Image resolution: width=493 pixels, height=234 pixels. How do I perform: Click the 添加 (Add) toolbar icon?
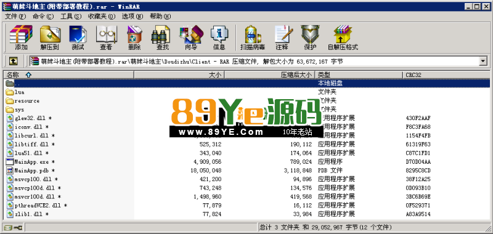click(x=21, y=38)
